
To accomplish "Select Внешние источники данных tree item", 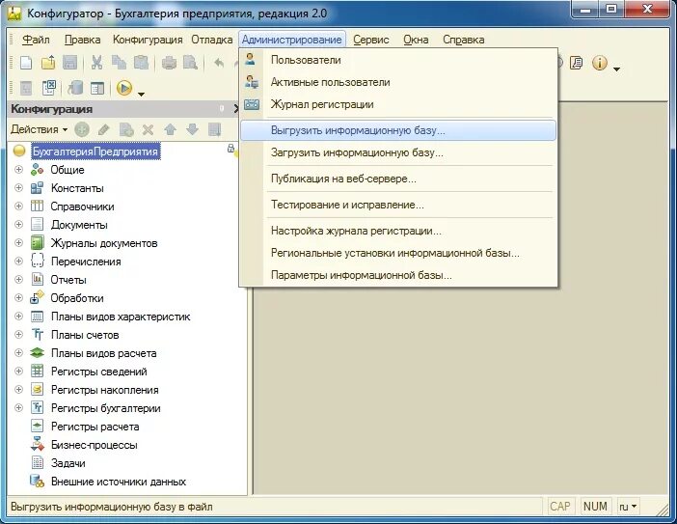I will pos(119,482).
